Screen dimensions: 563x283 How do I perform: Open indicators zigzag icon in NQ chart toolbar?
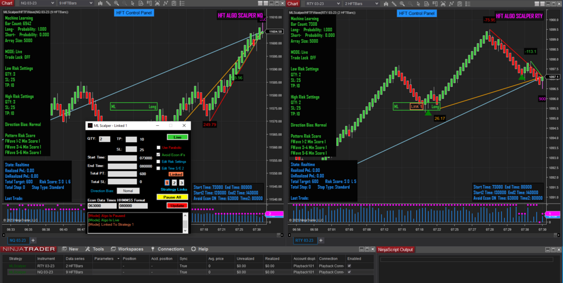pyautogui.click(x=165, y=3)
